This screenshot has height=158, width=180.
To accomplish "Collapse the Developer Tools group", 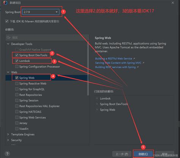I will 8,44.
